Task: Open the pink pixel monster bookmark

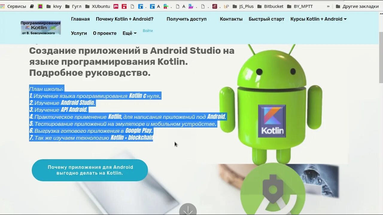Action: point(40,6)
